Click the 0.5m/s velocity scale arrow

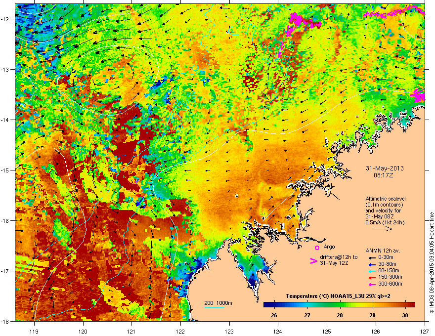[382, 229]
